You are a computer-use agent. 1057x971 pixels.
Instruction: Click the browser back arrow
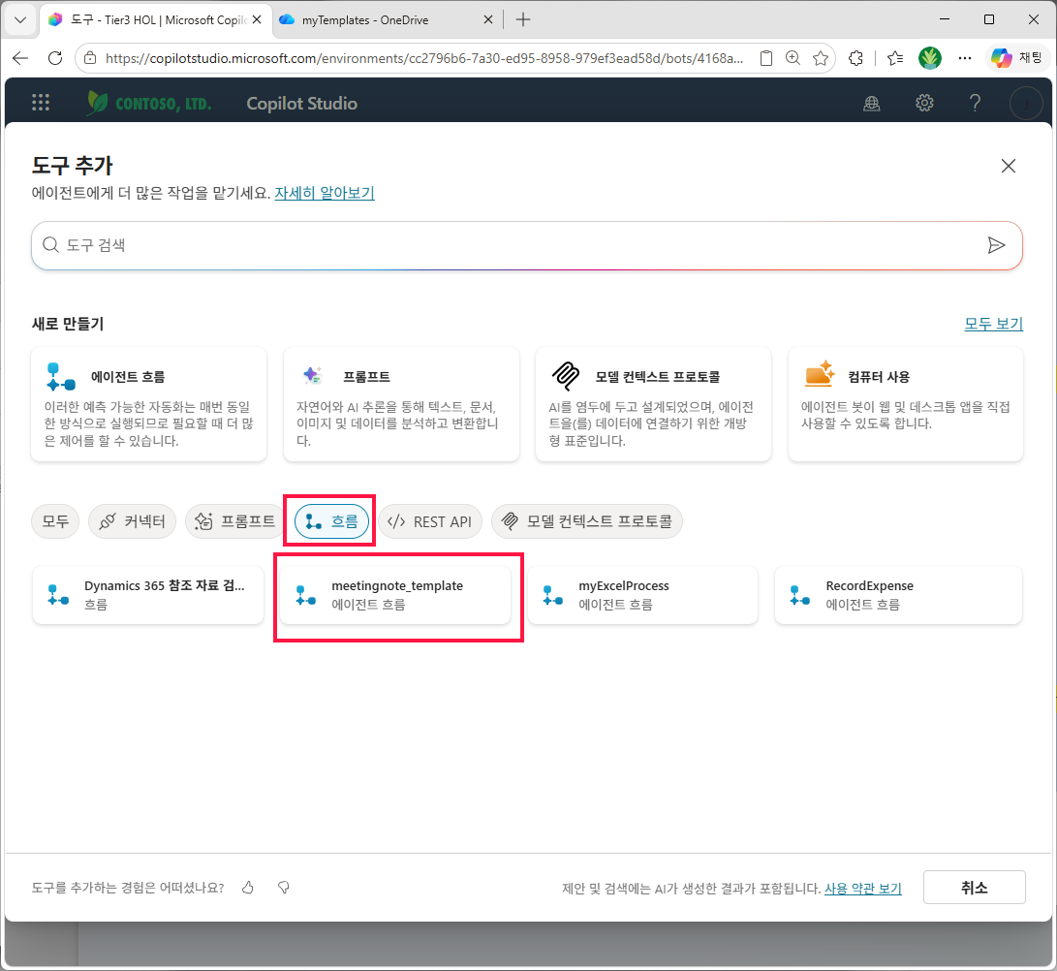click(x=21, y=59)
